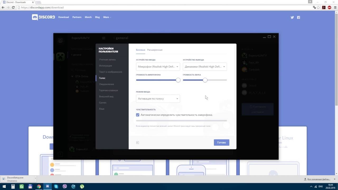338x190 pixels.
Task: Open Blog link in website header
Action: point(97,17)
